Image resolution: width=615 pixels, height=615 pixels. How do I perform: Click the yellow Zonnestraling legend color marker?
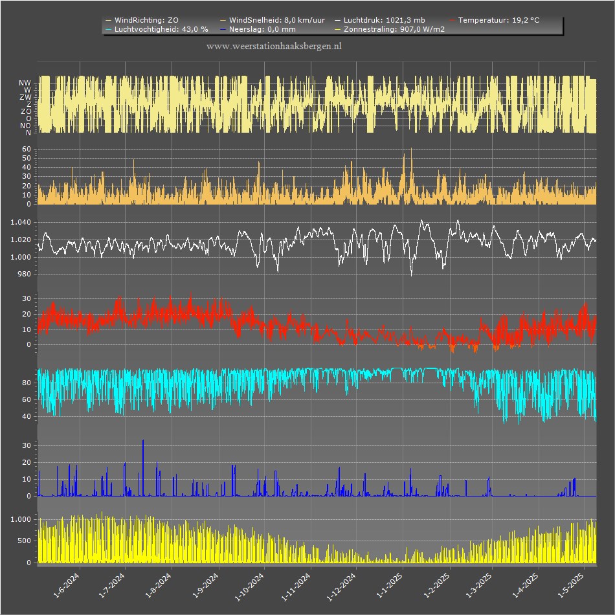tap(338, 29)
